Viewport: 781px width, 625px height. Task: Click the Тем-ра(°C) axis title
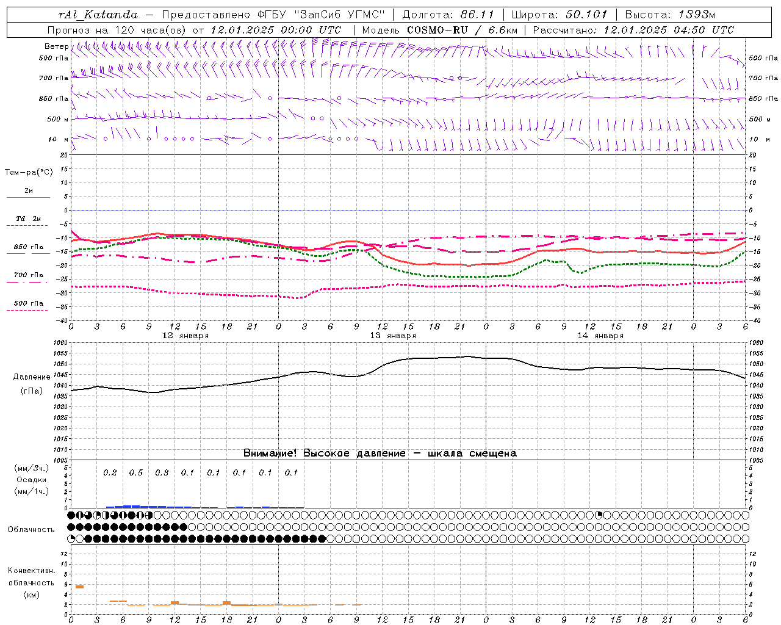click(29, 173)
